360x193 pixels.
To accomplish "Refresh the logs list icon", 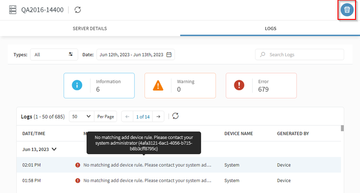I will pos(175,116).
